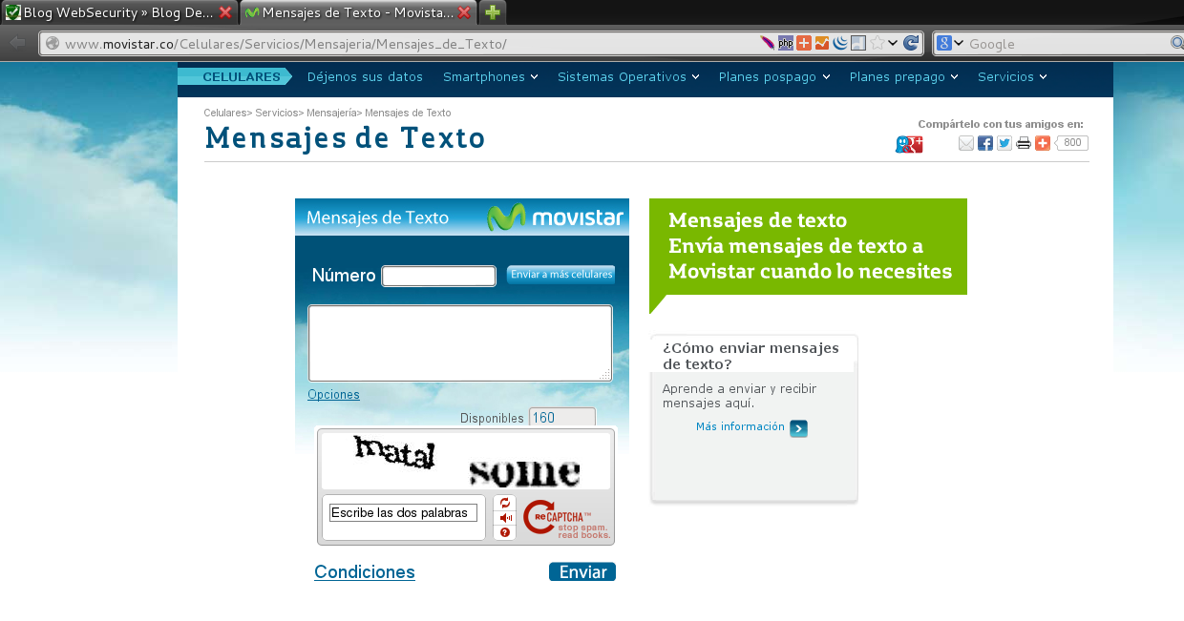Screen dimensions: 1184x621
Task: Click inside the message text area
Action: (x=460, y=343)
